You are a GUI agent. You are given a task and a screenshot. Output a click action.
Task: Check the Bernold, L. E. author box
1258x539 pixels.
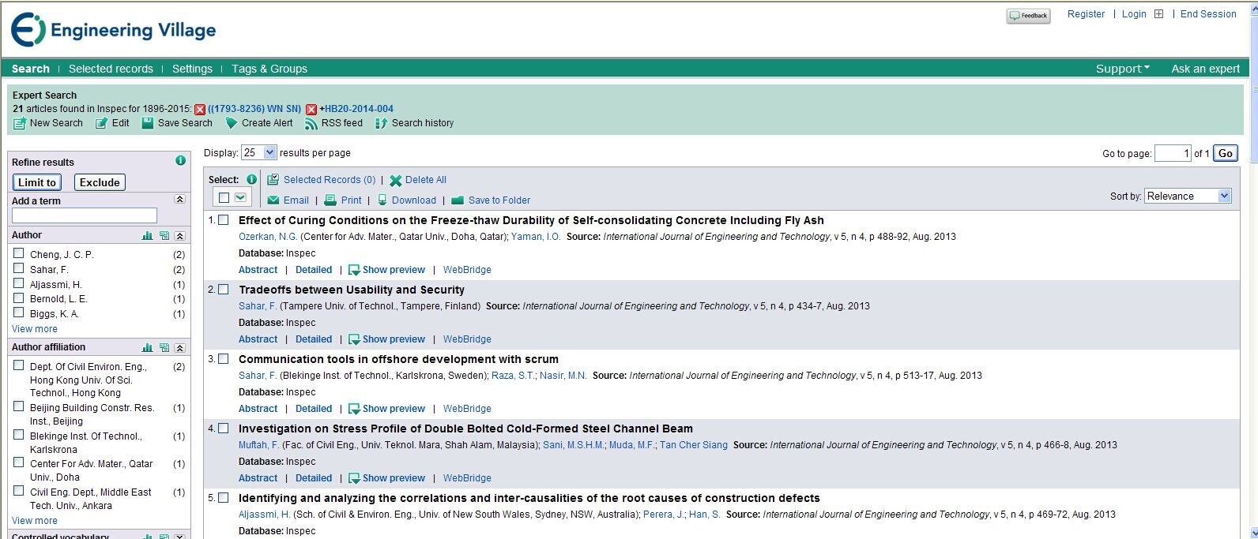coord(19,298)
